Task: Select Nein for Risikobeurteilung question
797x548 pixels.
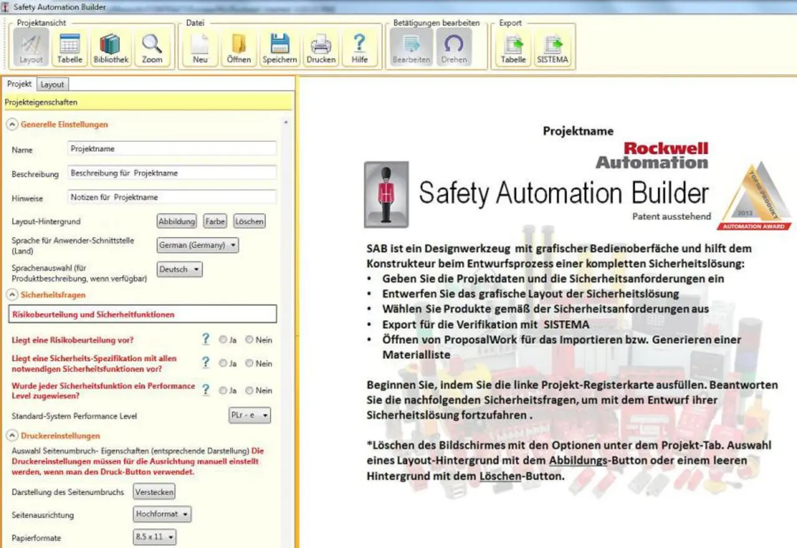Action: click(249, 340)
